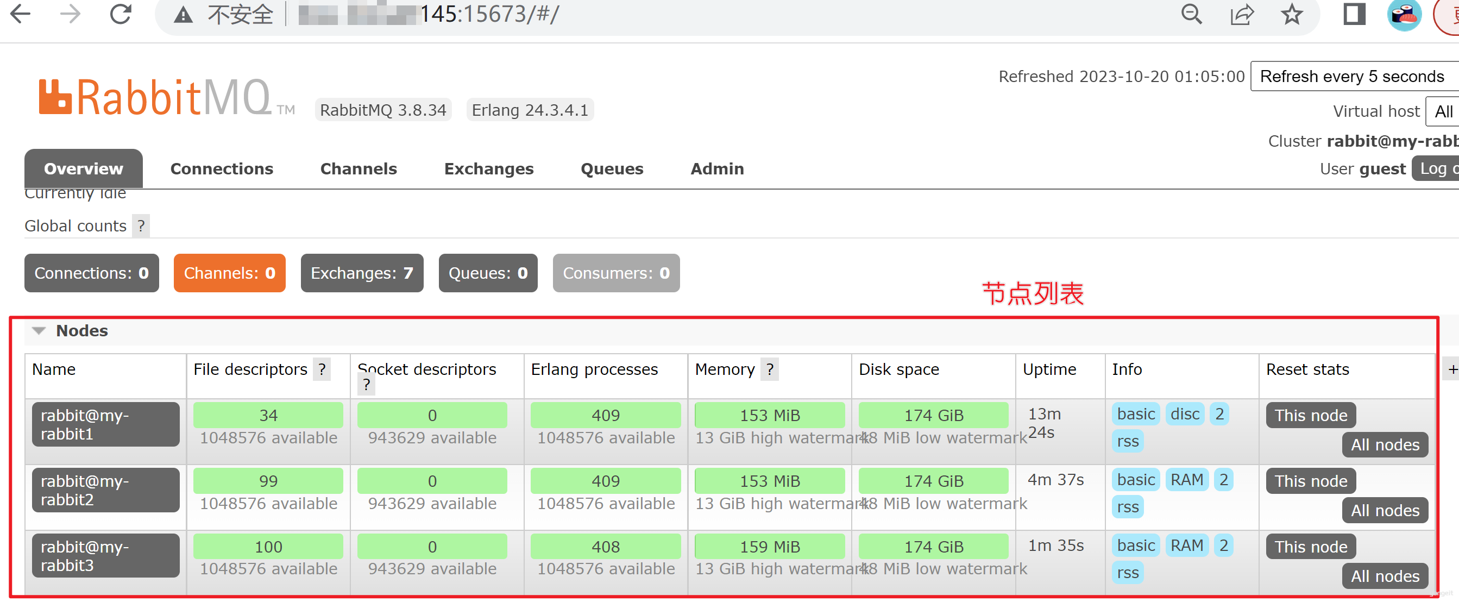Click the disc tag on rabbit1 row
1459x602 pixels.
point(1185,414)
